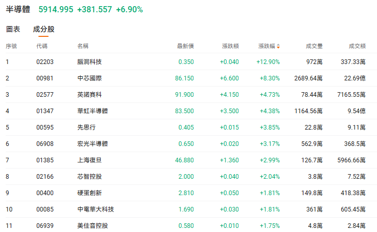Choose 中電華大科技 from the list

pos(96,209)
